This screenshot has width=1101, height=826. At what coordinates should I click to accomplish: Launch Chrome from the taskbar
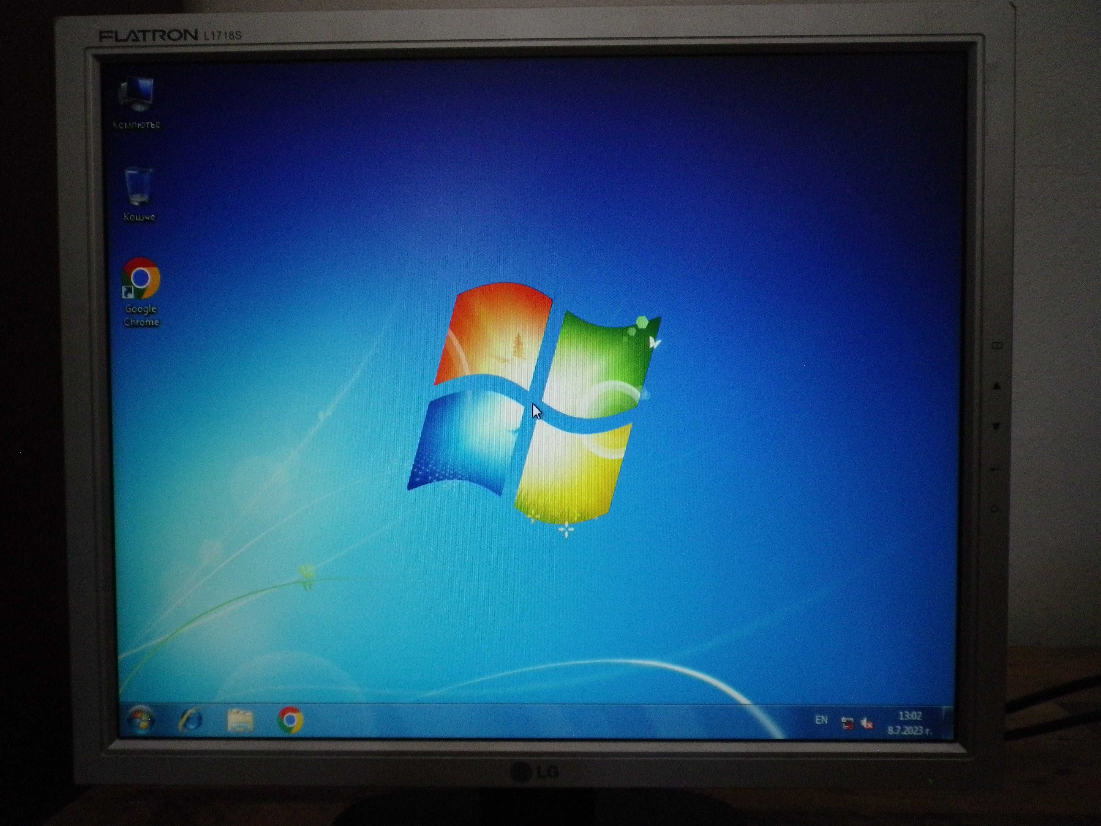[x=290, y=720]
